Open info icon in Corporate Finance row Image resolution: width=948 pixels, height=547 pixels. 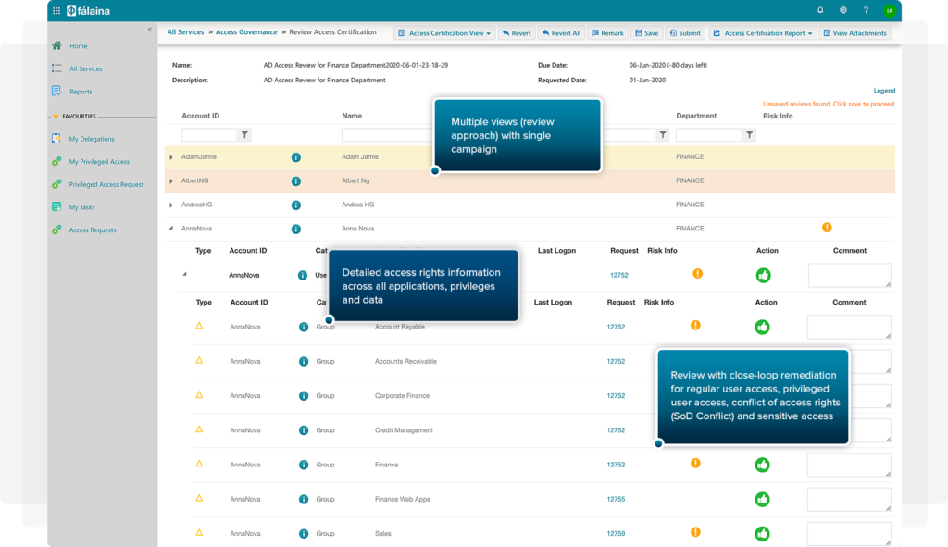[x=304, y=396]
